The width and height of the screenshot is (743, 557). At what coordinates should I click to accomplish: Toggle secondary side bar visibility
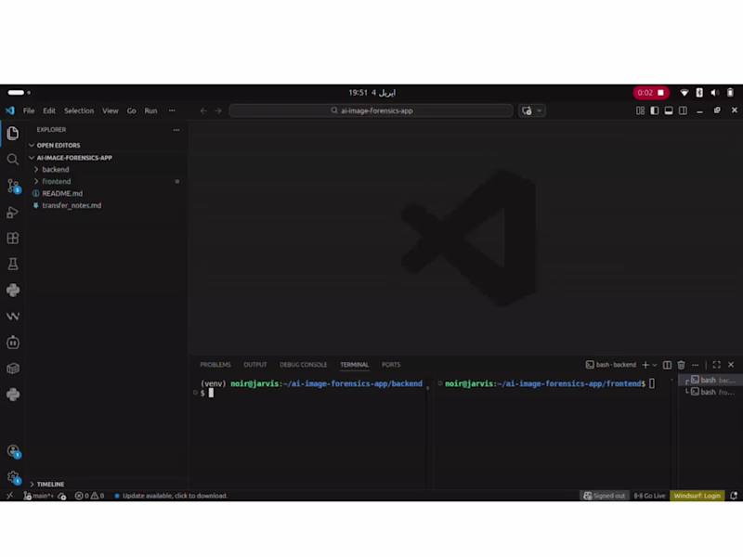[x=683, y=110]
